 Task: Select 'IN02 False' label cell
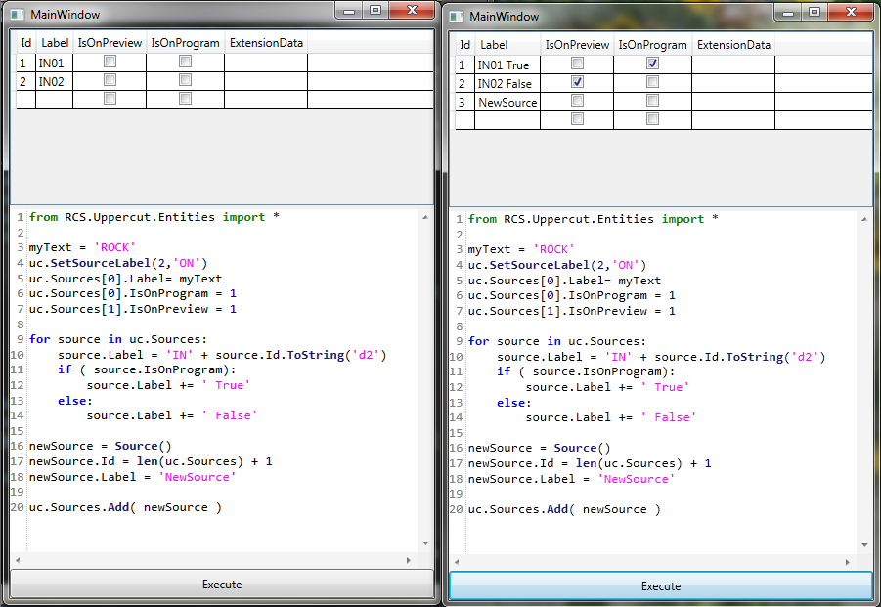(507, 84)
